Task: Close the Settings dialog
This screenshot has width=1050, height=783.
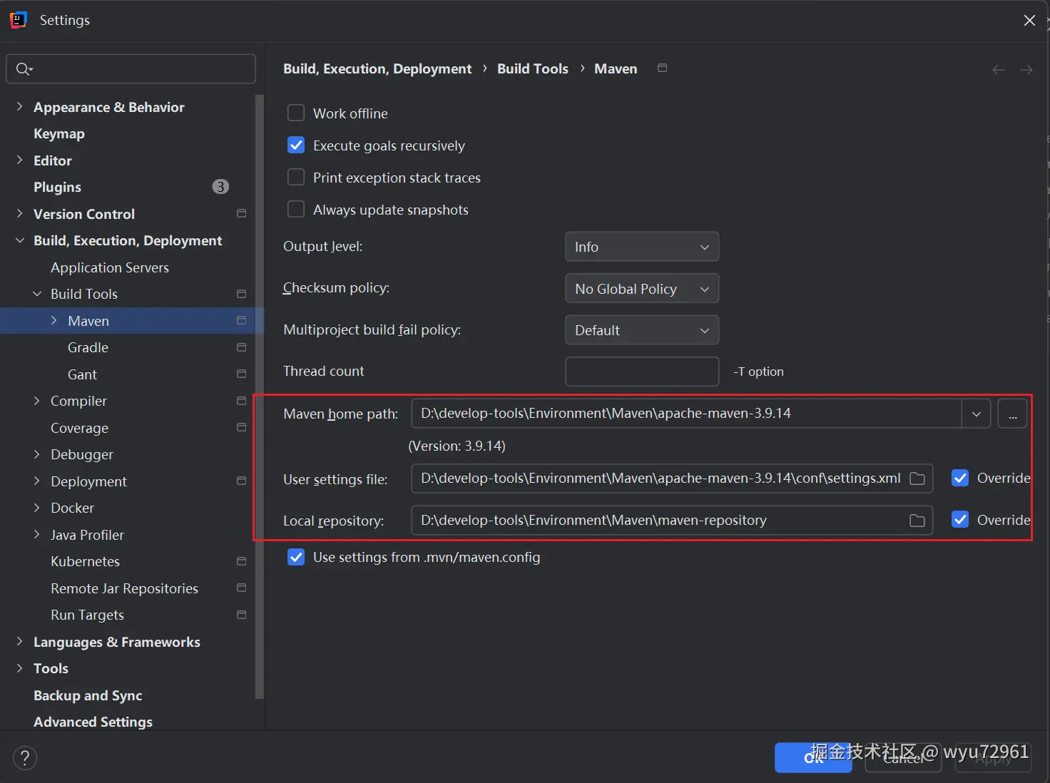Action: 1029,20
